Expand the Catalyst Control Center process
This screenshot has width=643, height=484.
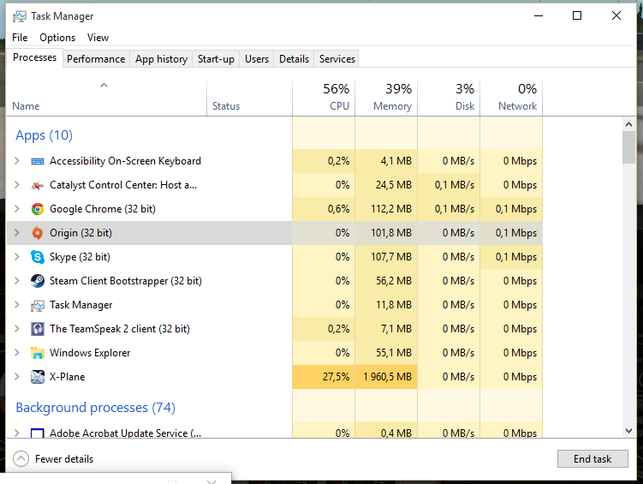click(17, 184)
